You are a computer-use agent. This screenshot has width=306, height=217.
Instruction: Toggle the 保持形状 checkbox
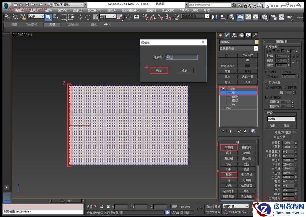(267, 97)
